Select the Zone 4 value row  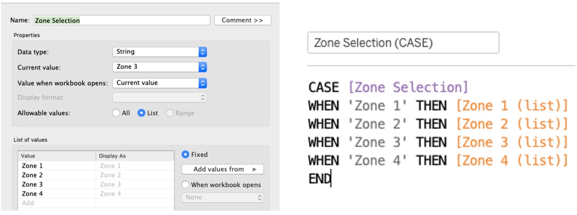(96, 194)
